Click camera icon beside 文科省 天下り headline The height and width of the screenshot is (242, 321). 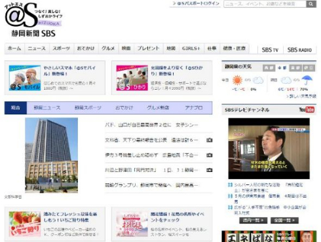coord(210,140)
